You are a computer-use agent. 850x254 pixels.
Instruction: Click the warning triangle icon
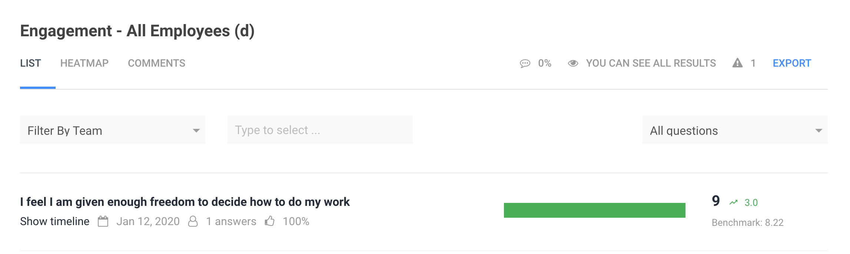point(737,63)
